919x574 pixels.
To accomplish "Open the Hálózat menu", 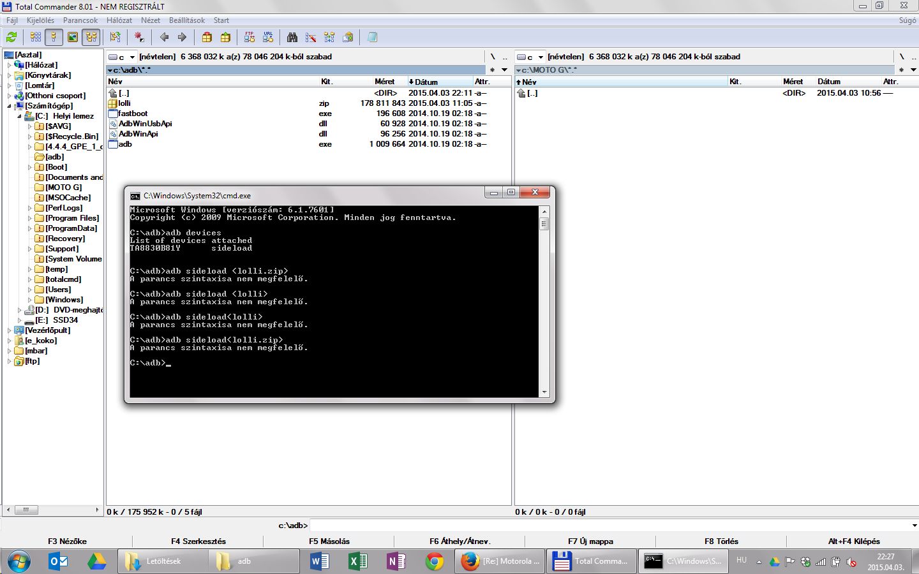I will click(119, 20).
